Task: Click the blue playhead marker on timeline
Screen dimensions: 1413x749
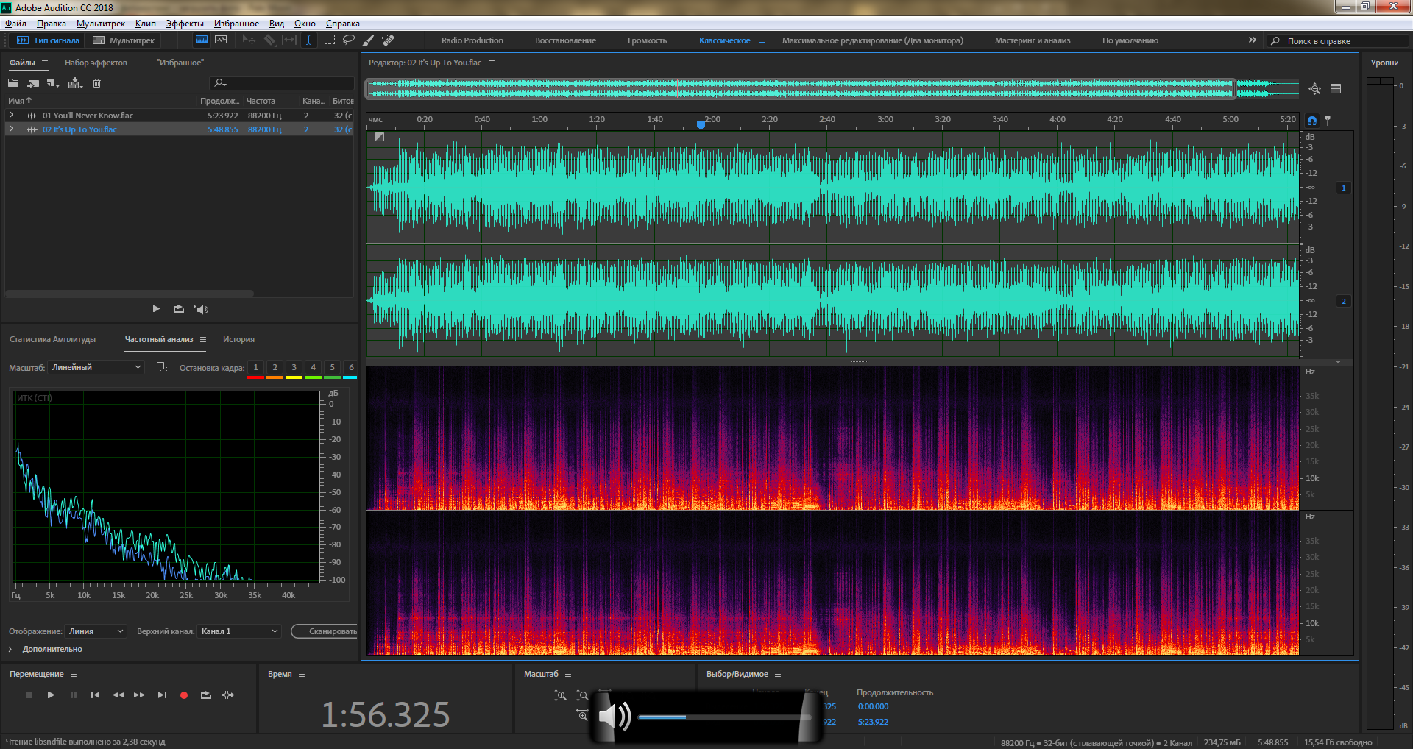Action: click(x=701, y=125)
